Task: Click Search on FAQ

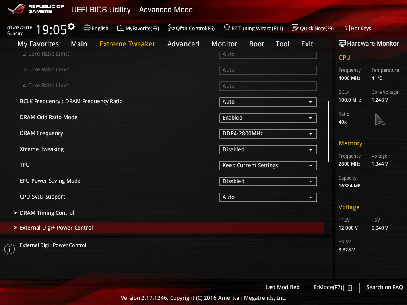Action: tap(384, 287)
